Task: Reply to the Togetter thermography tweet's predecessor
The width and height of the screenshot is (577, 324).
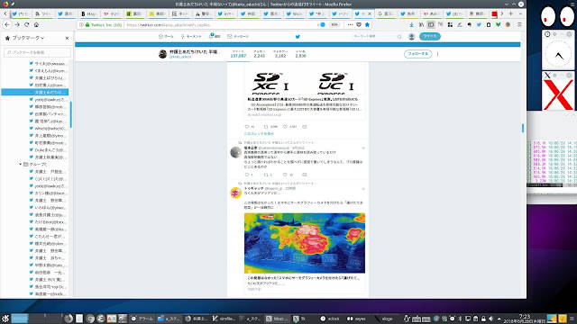Action: (247, 175)
